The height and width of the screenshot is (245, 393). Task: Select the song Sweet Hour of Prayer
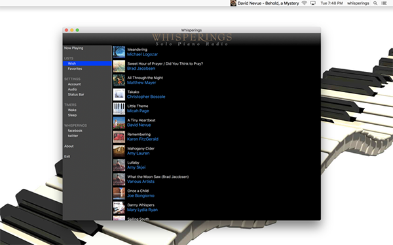[165, 64]
